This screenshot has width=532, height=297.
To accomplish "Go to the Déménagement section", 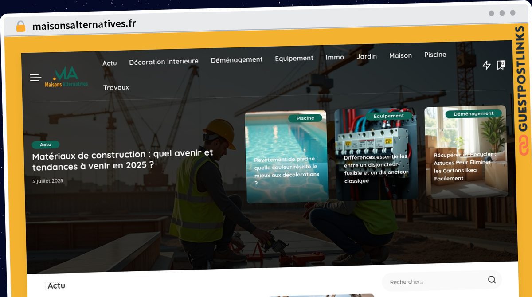I will tap(236, 59).
